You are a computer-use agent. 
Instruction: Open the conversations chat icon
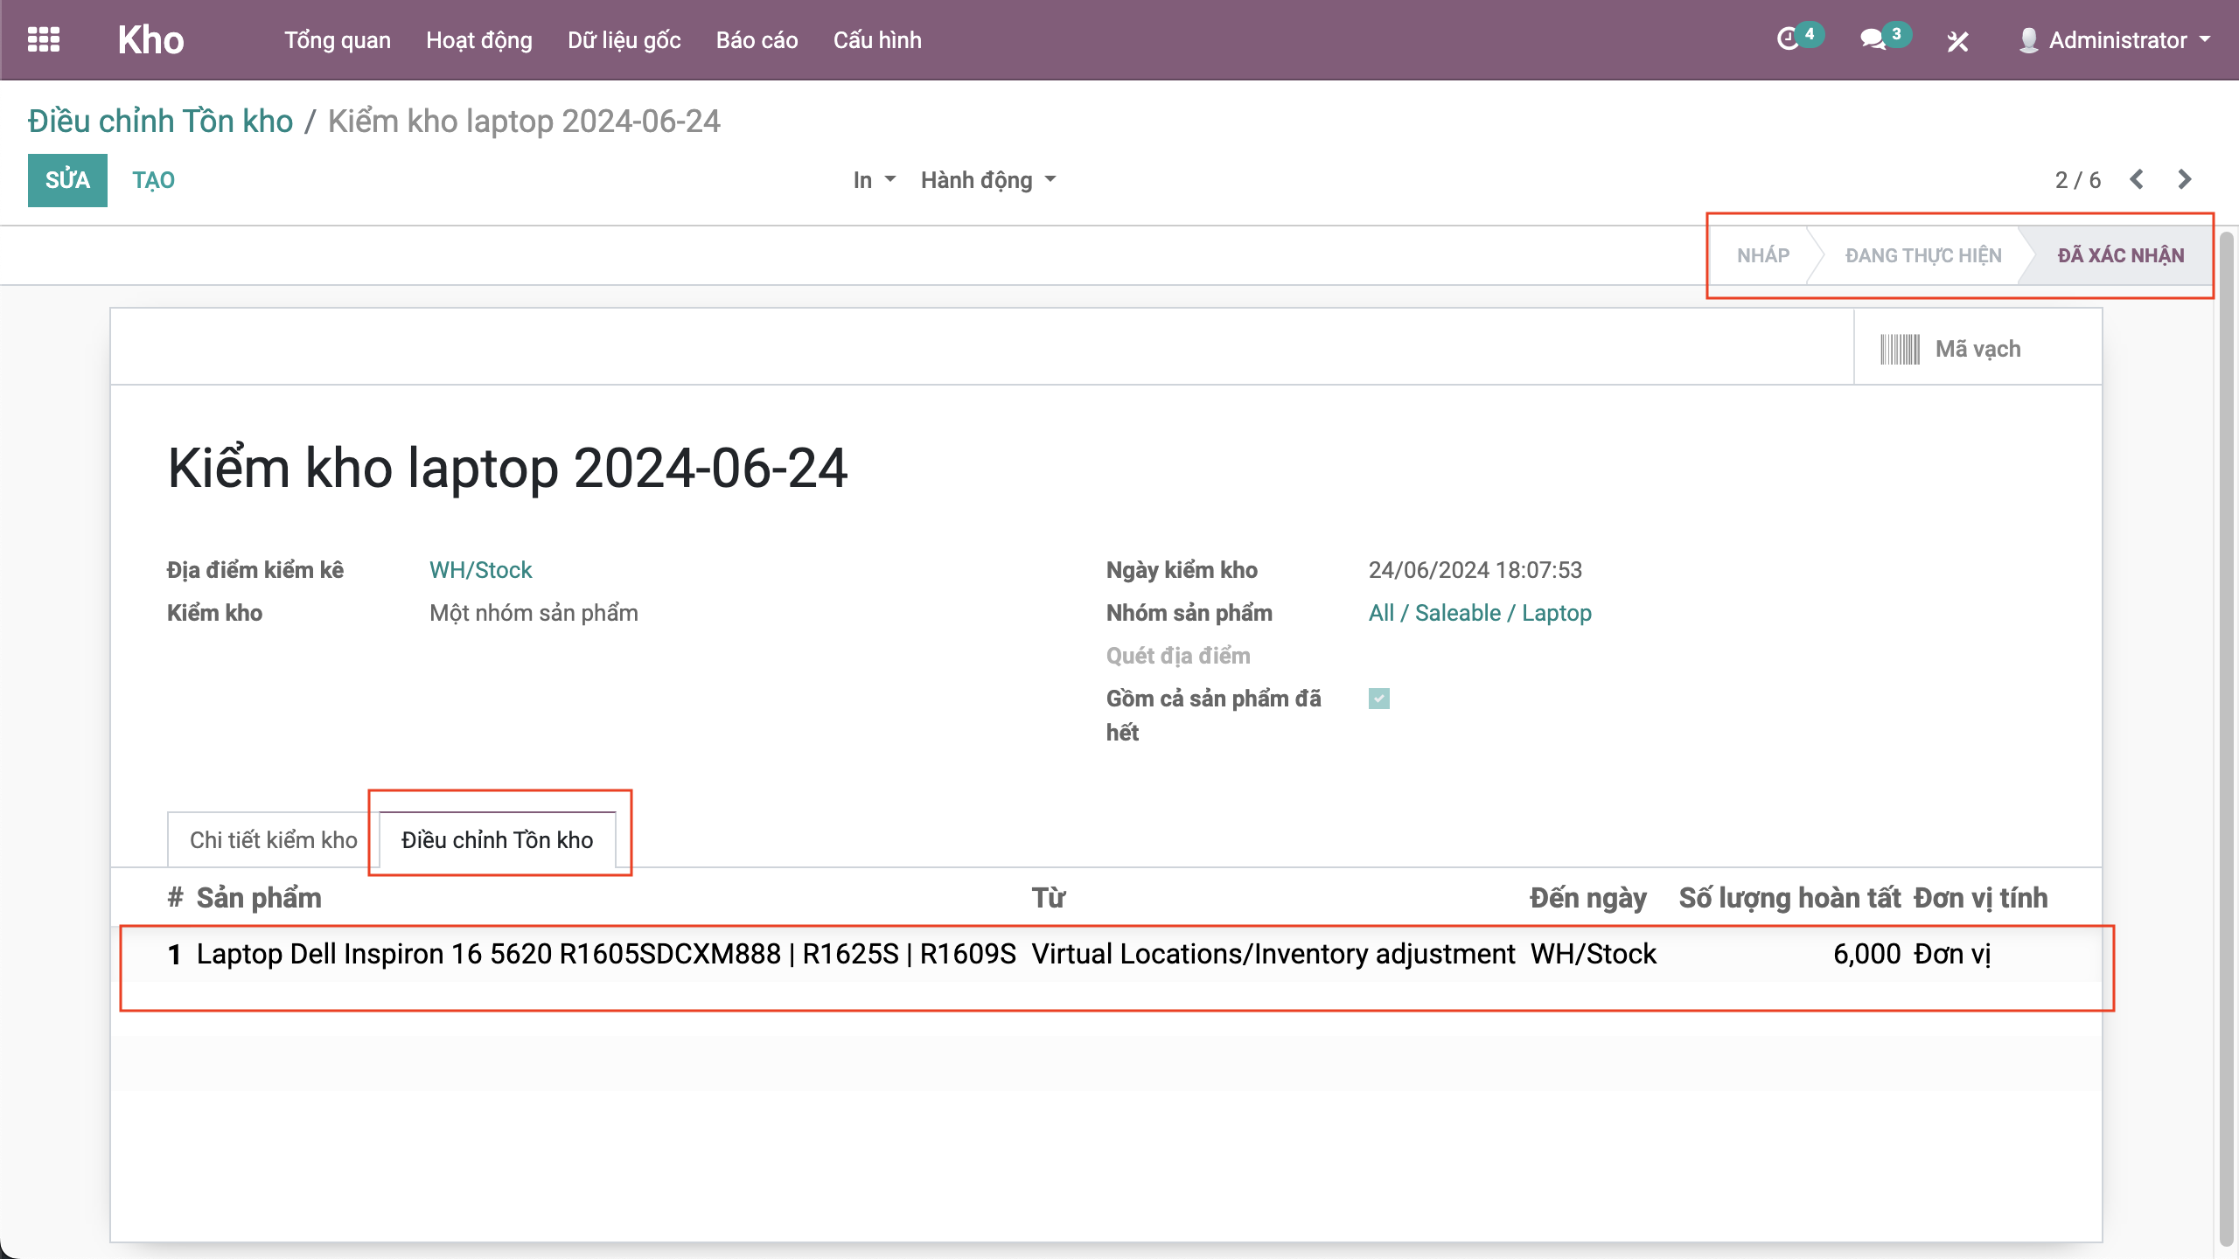coord(1872,40)
